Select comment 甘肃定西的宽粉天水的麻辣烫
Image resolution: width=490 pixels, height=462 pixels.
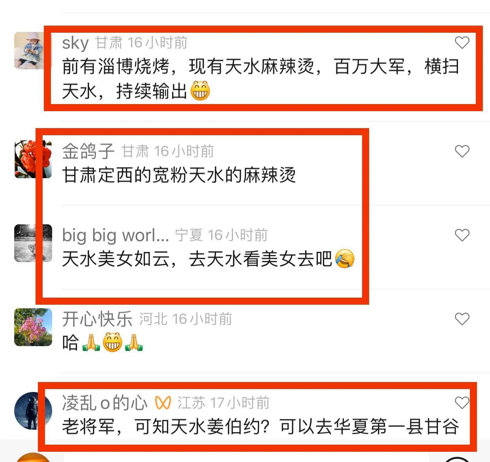point(179,175)
